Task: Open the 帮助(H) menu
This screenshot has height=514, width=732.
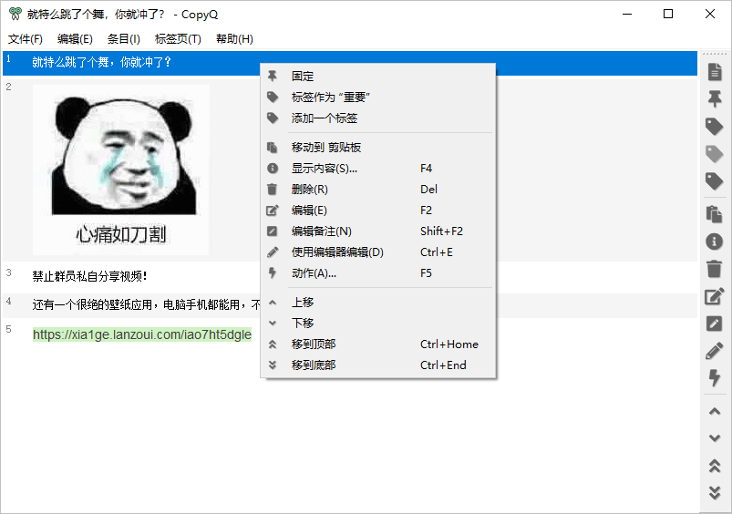Action: (x=234, y=39)
